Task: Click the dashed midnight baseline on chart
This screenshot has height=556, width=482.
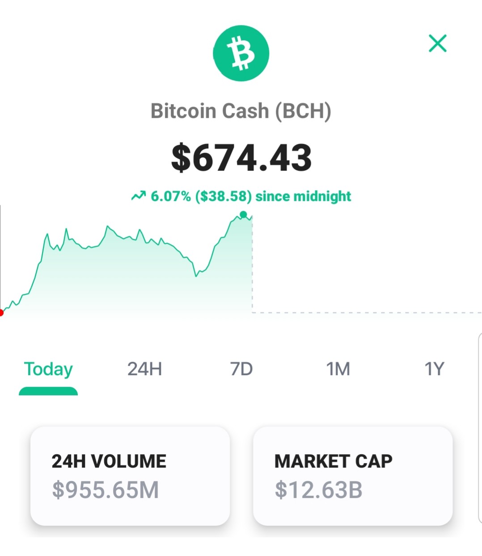Action: point(367,313)
